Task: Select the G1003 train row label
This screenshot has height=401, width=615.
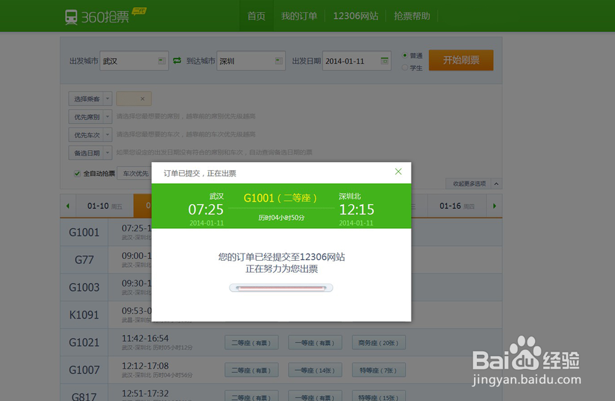Action: point(84,287)
